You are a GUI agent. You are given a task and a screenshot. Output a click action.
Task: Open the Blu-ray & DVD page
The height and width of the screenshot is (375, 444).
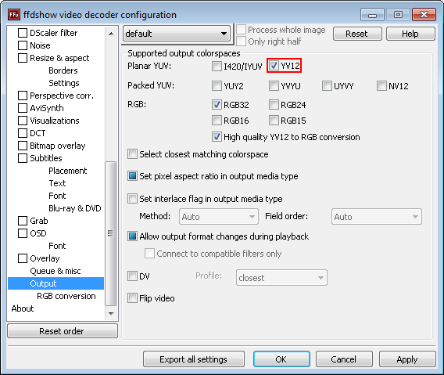pos(75,208)
